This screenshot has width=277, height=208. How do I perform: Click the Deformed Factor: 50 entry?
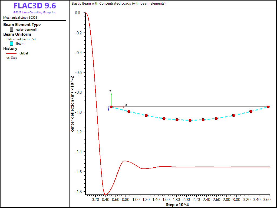(21, 39)
